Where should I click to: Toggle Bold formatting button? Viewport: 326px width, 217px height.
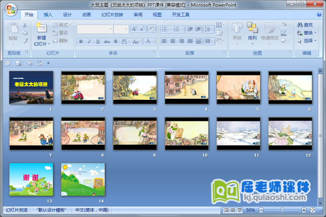(x=81, y=41)
